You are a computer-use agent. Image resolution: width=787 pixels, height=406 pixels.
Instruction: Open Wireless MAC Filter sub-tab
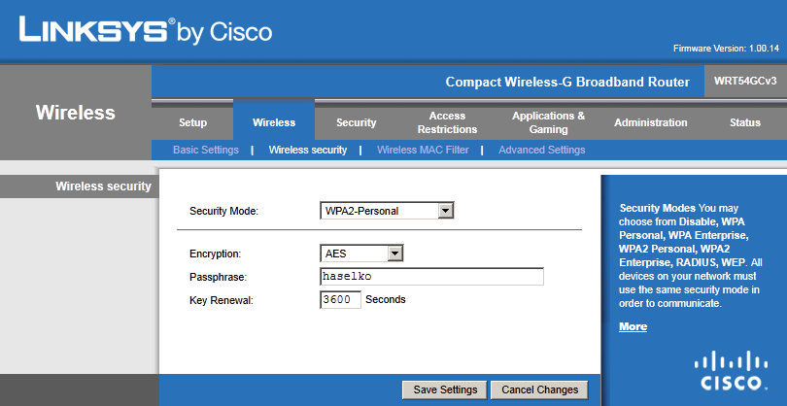pos(423,150)
